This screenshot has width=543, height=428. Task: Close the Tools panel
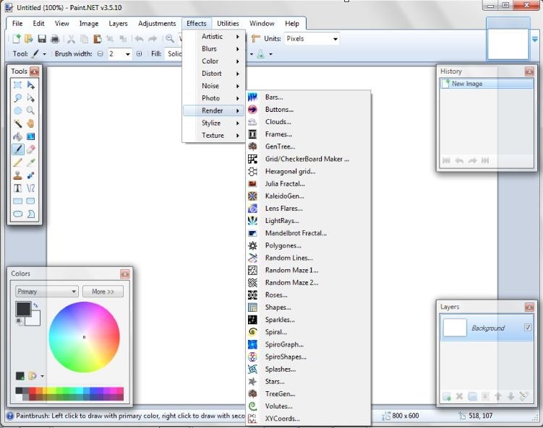(34, 71)
